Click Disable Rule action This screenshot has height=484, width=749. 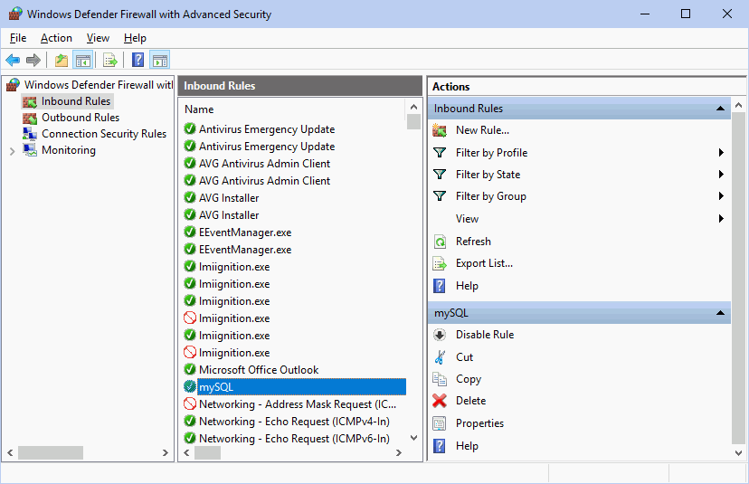click(x=485, y=335)
